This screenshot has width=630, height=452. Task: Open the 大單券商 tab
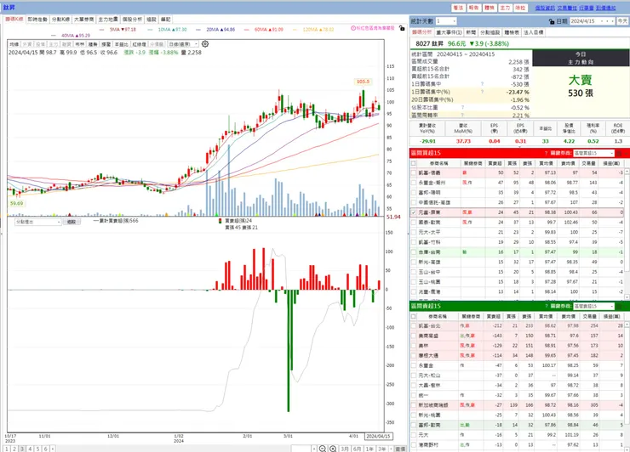point(84,20)
